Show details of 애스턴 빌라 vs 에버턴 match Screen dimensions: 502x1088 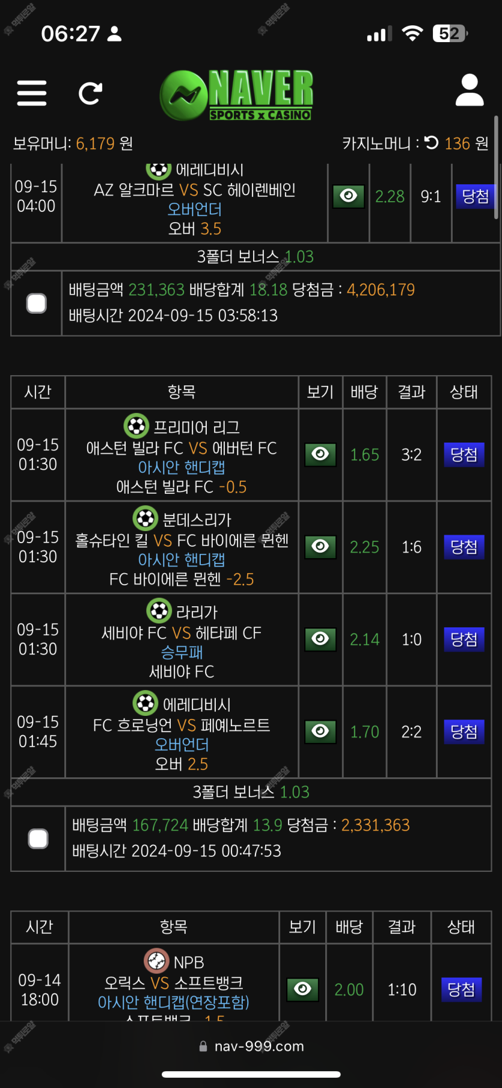[320, 455]
